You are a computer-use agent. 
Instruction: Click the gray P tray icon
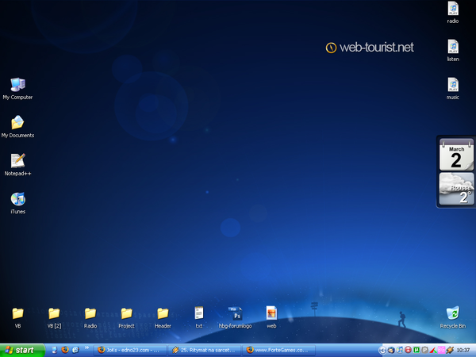point(424,351)
